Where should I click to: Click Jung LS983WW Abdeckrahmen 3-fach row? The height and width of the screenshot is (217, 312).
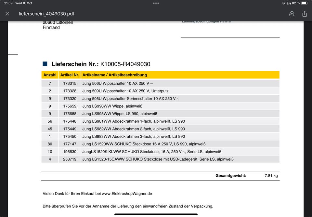pyautogui.click(x=160, y=137)
